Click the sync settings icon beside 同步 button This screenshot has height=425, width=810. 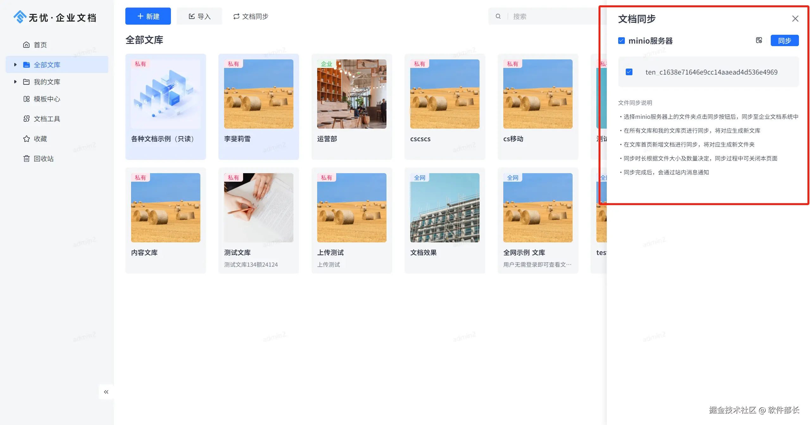(759, 40)
